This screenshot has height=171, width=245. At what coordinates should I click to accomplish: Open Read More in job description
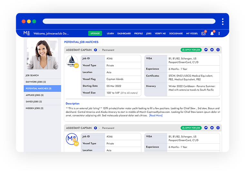[x=156, y=115]
